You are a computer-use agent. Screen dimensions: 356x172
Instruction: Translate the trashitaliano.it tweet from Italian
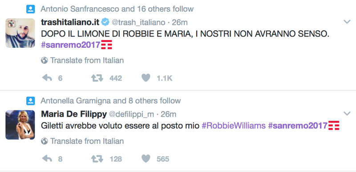click(x=87, y=61)
